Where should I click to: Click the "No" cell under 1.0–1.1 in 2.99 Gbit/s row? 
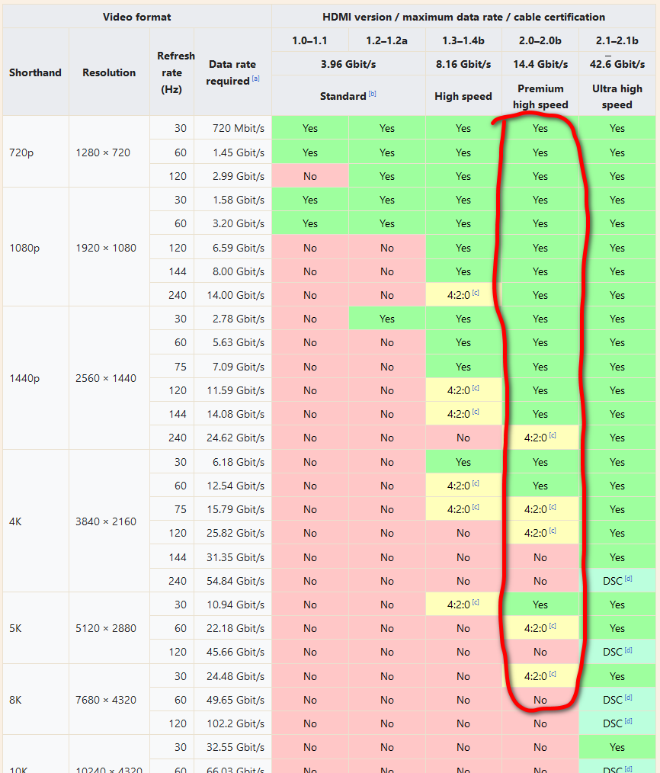(309, 176)
